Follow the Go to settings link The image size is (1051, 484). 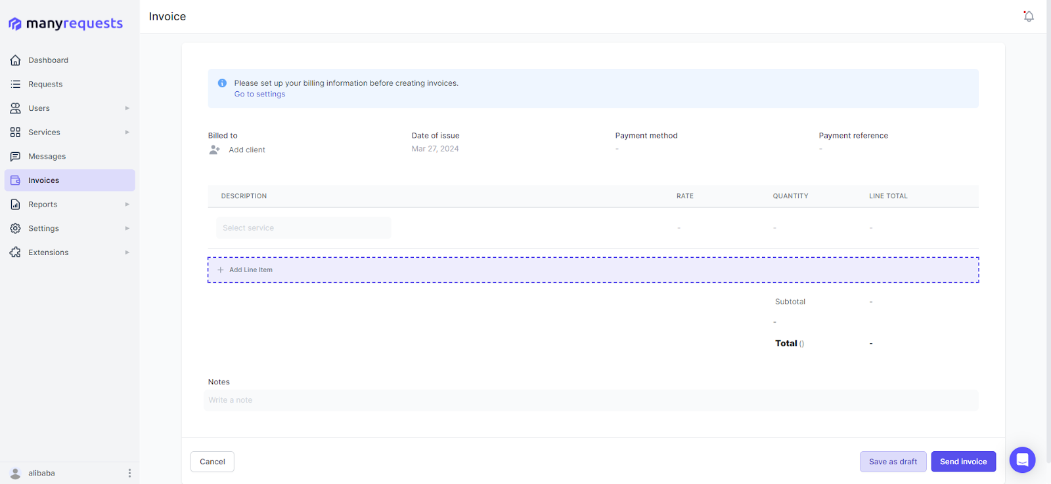point(259,94)
